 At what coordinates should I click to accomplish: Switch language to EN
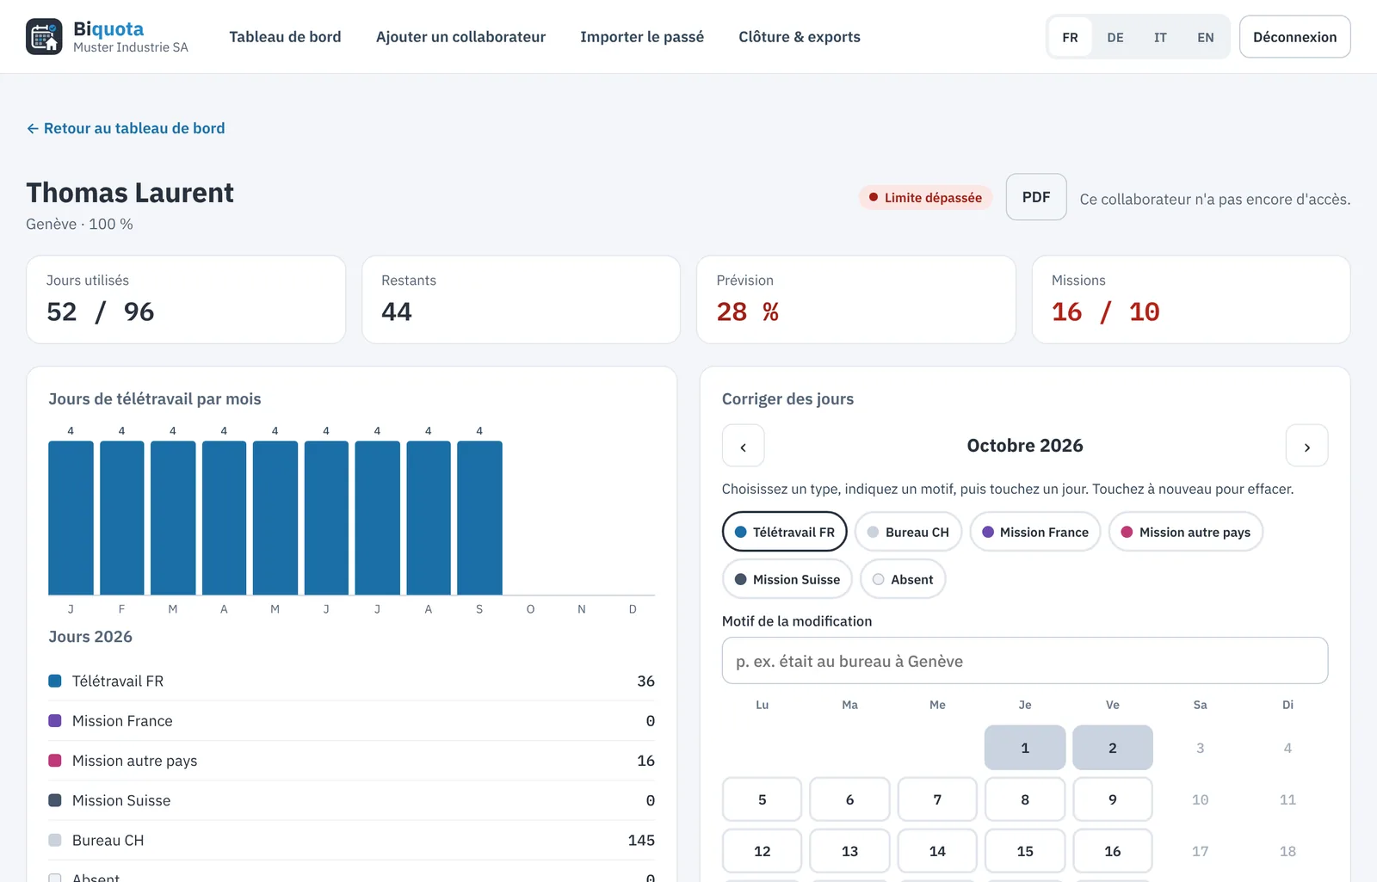pos(1206,37)
